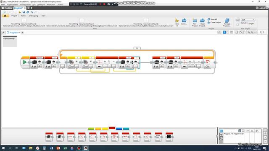269x151 pixels.
Task: Click the first color sensor block in loop
Action: pos(74,62)
